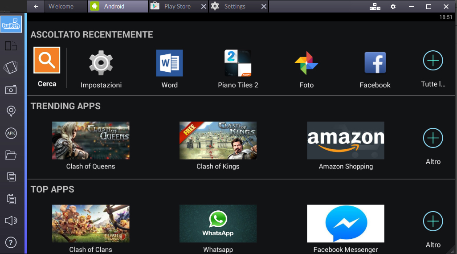
Task: Select the Clash of Kings thumbnail
Action: [218, 140]
